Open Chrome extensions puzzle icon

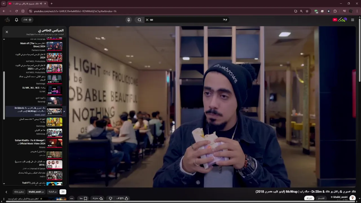[x=335, y=11]
